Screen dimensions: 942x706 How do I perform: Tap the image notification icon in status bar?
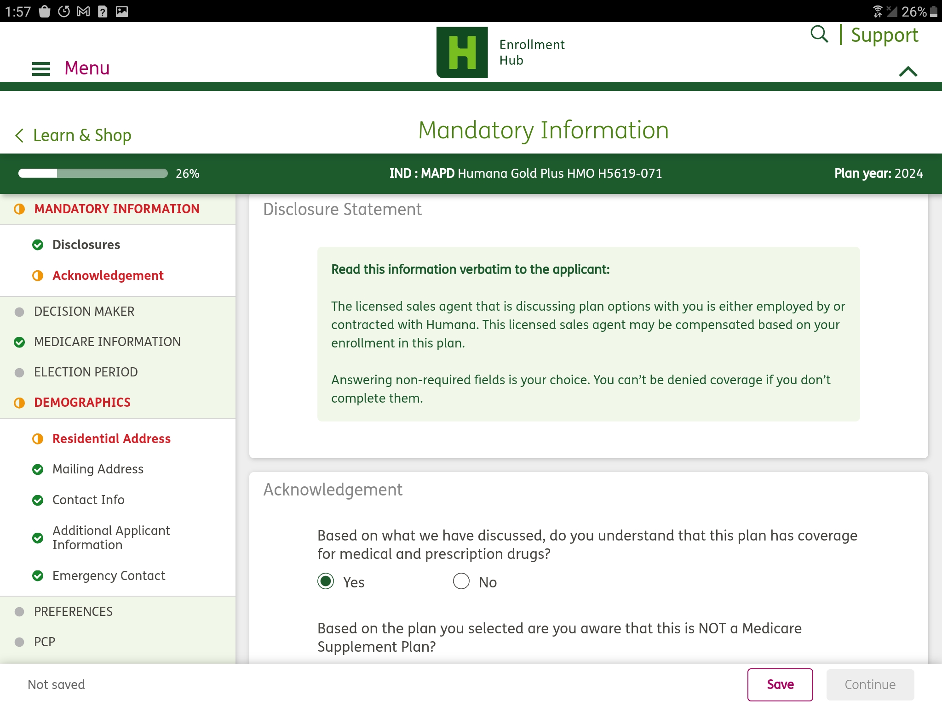pos(122,11)
